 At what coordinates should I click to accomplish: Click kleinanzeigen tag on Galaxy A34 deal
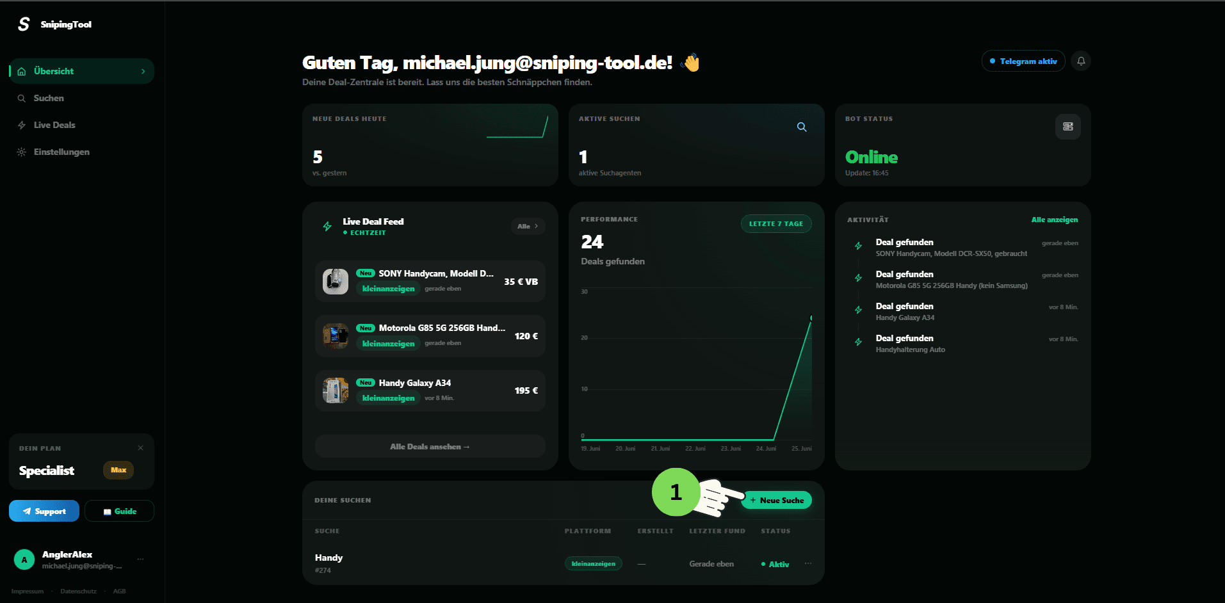click(388, 398)
